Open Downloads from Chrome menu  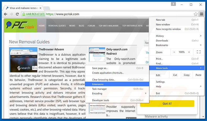click(x=177, y=41)
